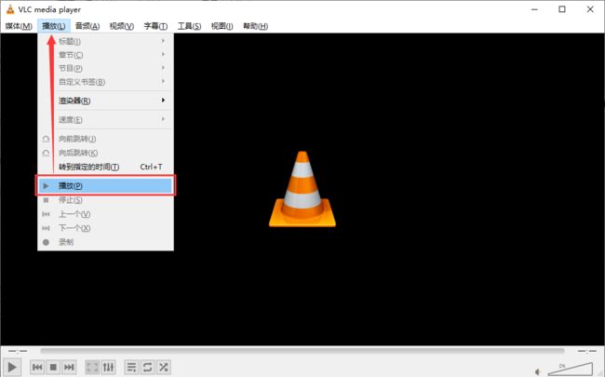Expand the 节目(P) submenu

click(105, 68)
